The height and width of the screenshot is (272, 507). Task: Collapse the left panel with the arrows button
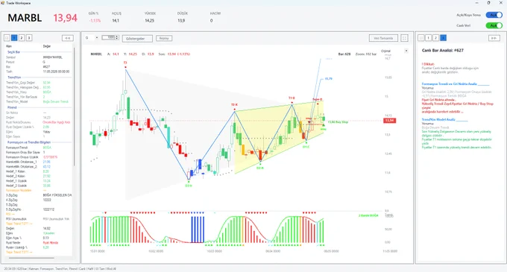pyautogui.click(x=68, y=38)
